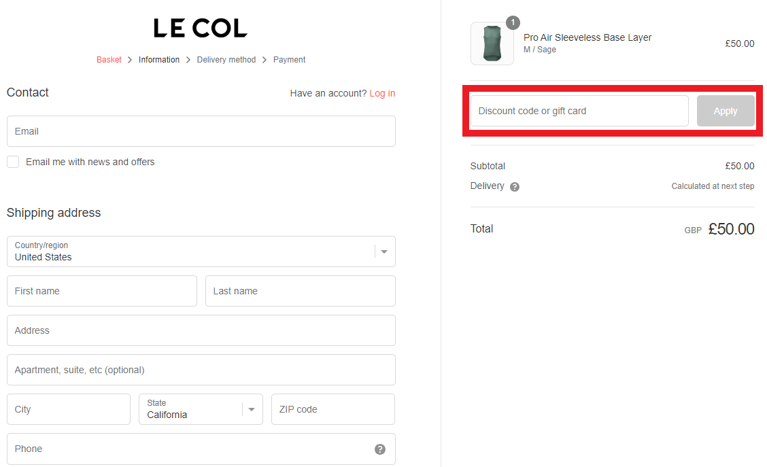
Task: Select the Information breadcrumb step
Action: tap(159, 60)
